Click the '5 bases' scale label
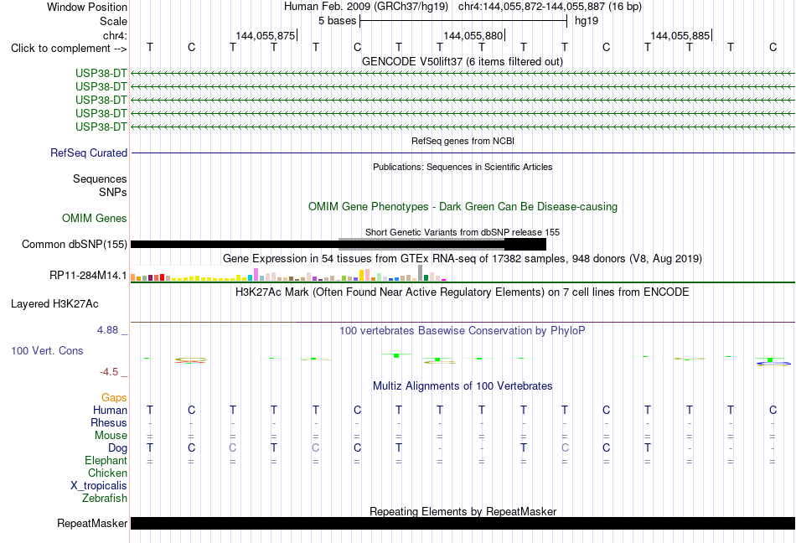The image size is (796, 543). point(337,21)
